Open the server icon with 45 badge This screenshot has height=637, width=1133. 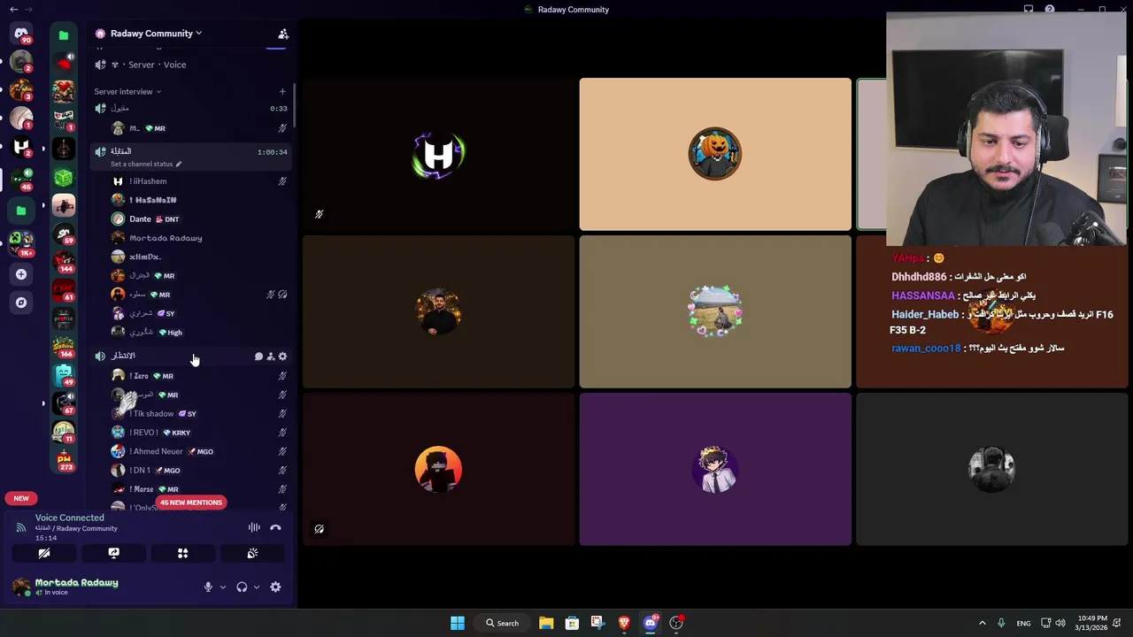(21, 180)
